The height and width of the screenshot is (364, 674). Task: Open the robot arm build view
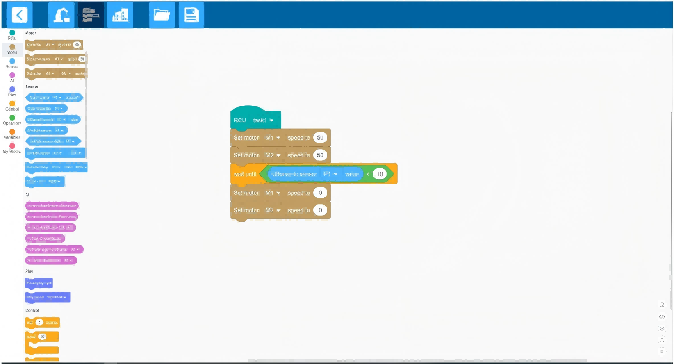click(x=61, y=15)
